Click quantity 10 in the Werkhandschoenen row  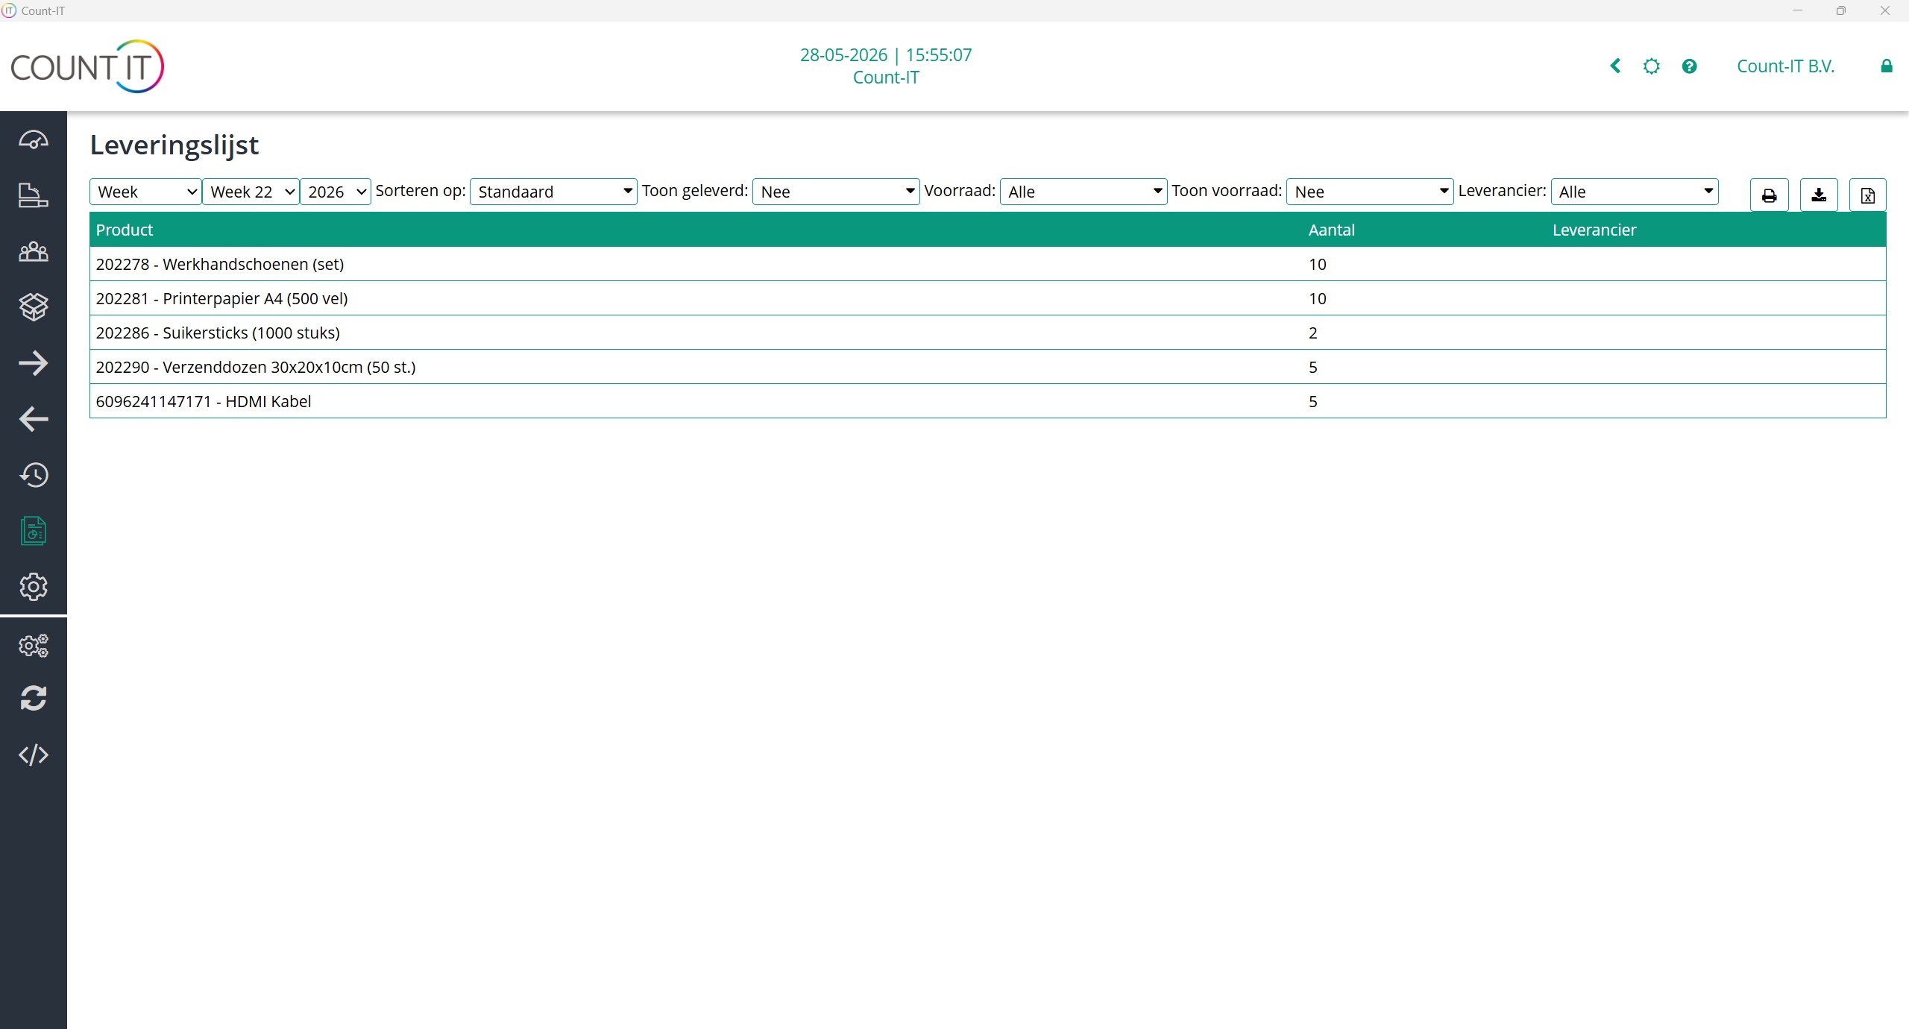tap(1318, 264)
